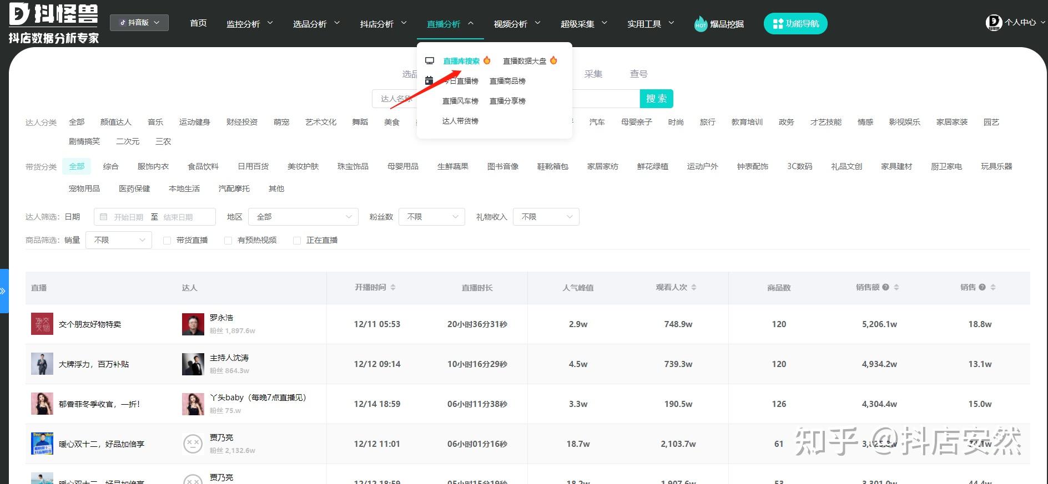Click the calendar icon in the dropdown menu

[429, 80]
